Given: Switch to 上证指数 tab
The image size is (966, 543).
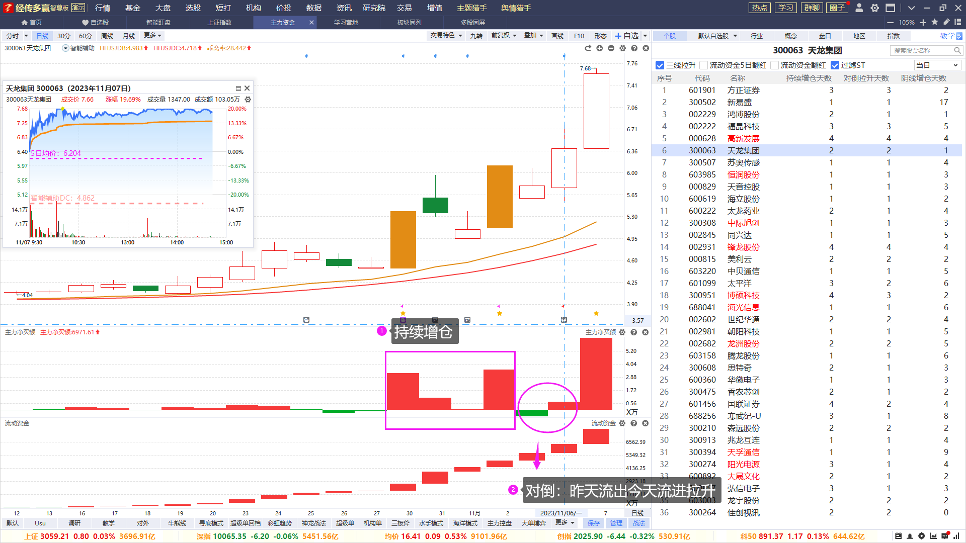Looking at the screenshot, I should click(219, 22).
